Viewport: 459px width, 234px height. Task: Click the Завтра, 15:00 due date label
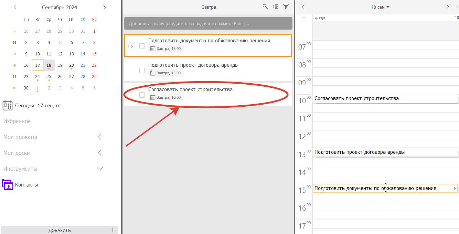tap(166, 49)
